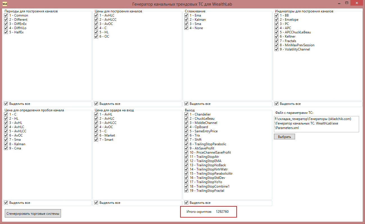365x224 pixels.
Task: Click the "Итого скриптов: 1292760" total text
Action: tap(208, 212)
